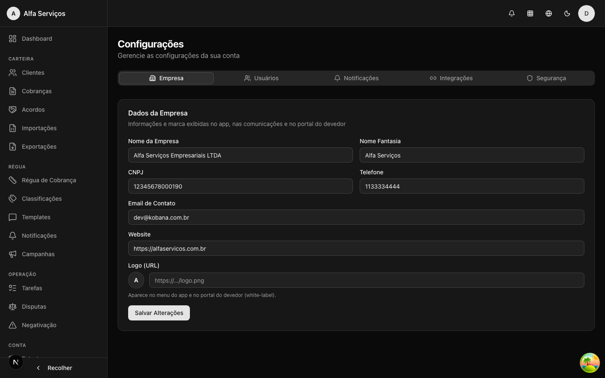Click the Dashboard icon in sidebar
Image resolution: width=605 pixels, height=378 pixels.
(13, 39)
